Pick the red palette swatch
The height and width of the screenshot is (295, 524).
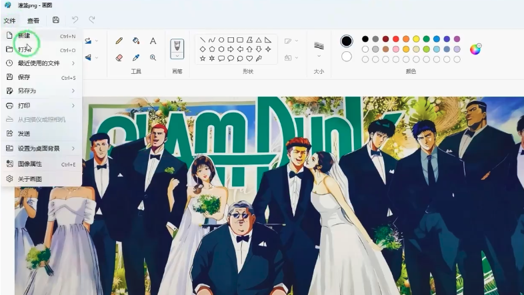point(396,39)
